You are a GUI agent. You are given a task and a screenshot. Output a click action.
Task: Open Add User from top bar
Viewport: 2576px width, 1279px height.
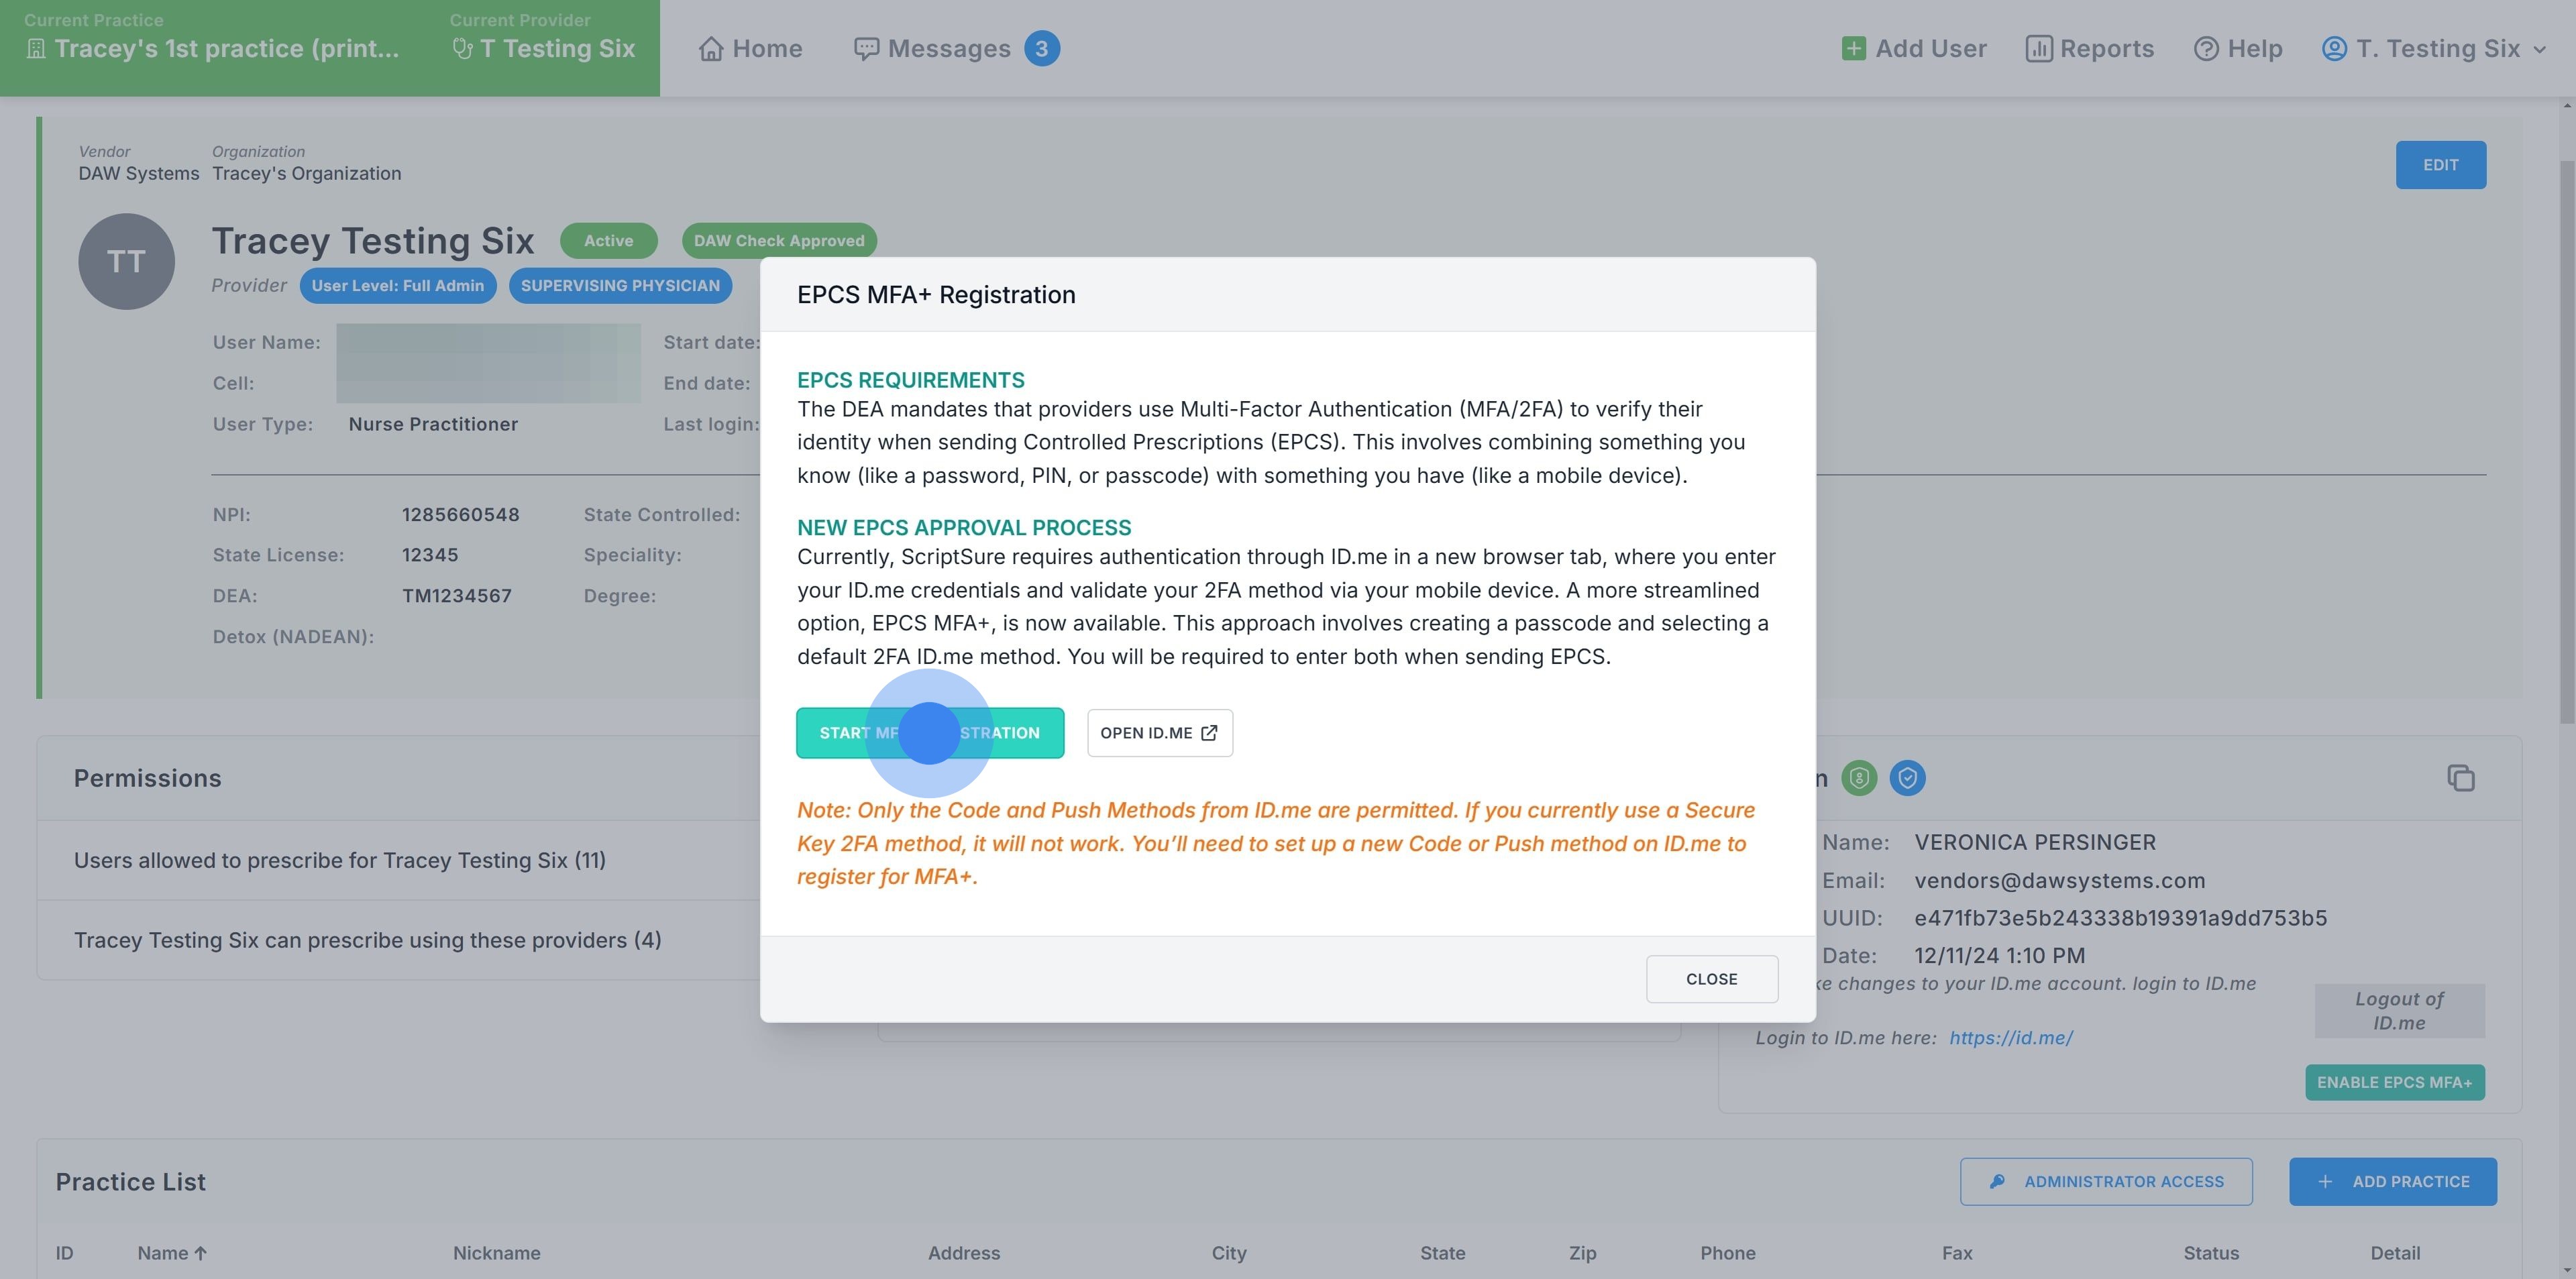[1913, 48]
